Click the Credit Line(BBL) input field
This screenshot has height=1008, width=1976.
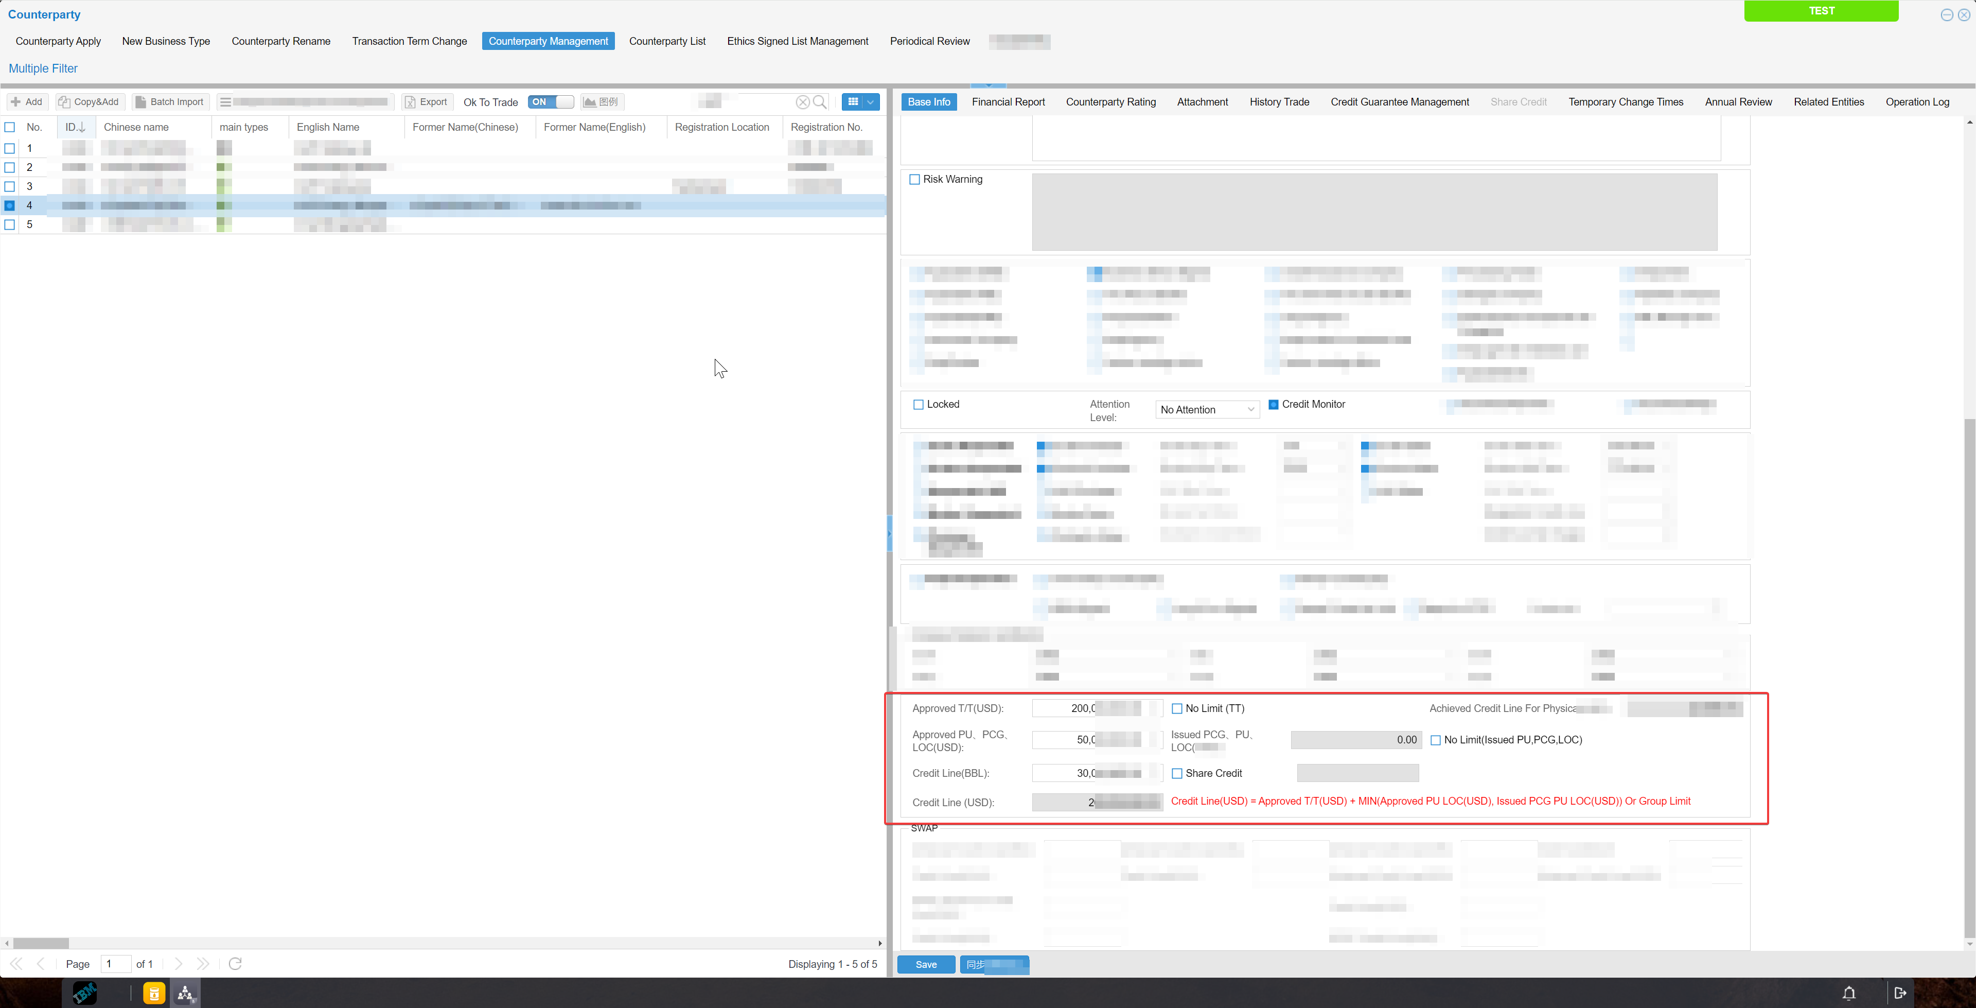click(x=1097, y=773)
